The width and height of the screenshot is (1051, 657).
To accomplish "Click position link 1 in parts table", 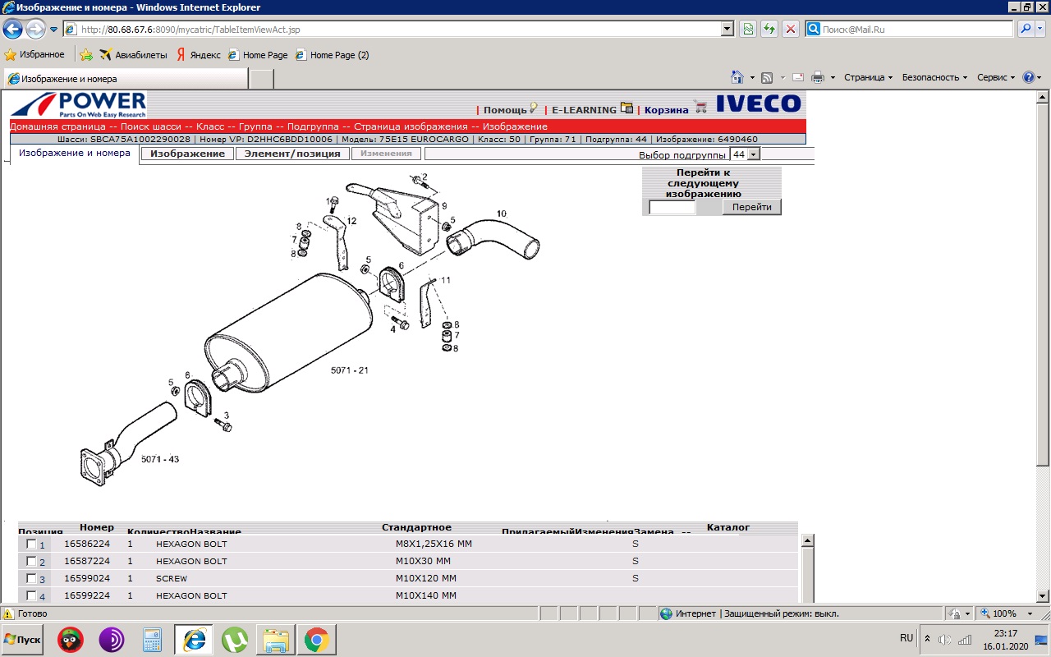I will coord(43,545).
